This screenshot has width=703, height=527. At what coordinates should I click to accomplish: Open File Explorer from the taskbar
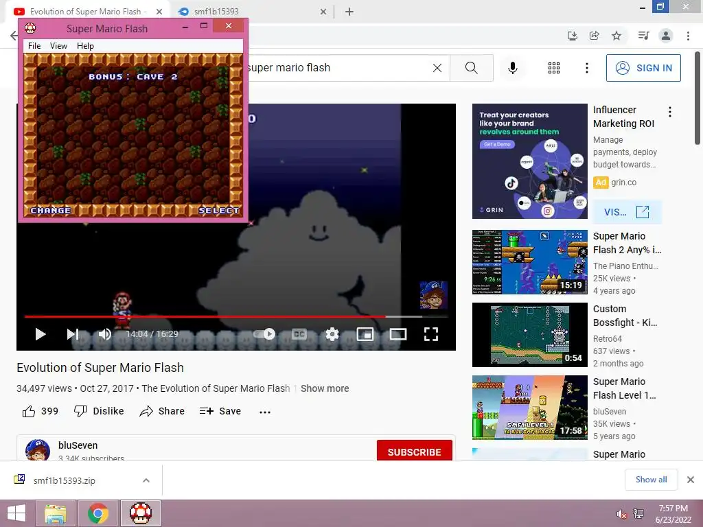56,513
